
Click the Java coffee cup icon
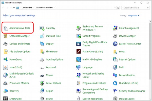pyautogui.click(x=5, y=67)
